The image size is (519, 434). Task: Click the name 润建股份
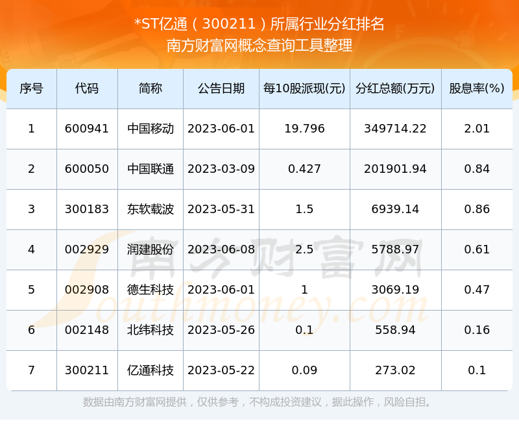click(151, 249)
